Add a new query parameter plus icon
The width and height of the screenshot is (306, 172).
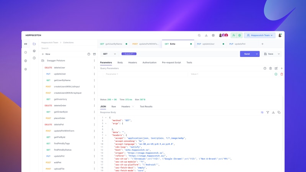pos(282,68)
